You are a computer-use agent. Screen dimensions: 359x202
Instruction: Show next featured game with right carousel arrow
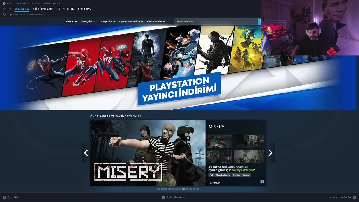click(270, 153)
